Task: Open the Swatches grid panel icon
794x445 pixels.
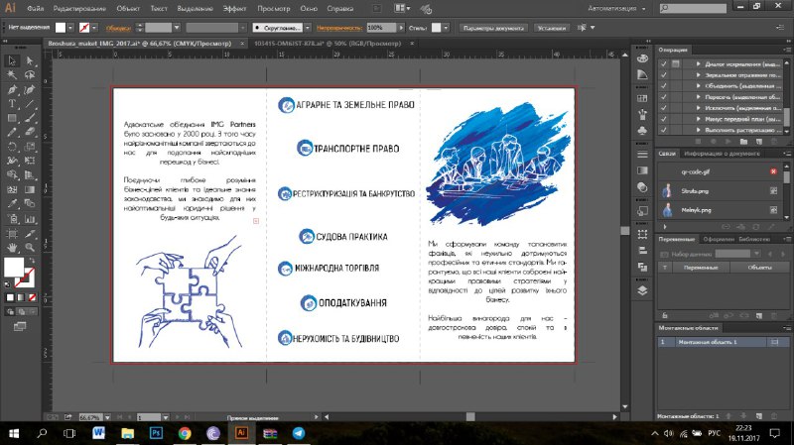Action: [x=642, y=98]
